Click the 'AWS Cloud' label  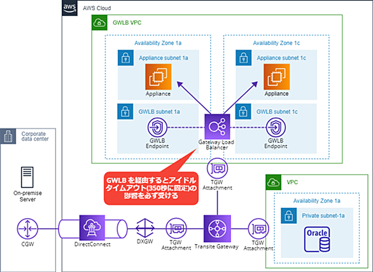tap(97, 8)
